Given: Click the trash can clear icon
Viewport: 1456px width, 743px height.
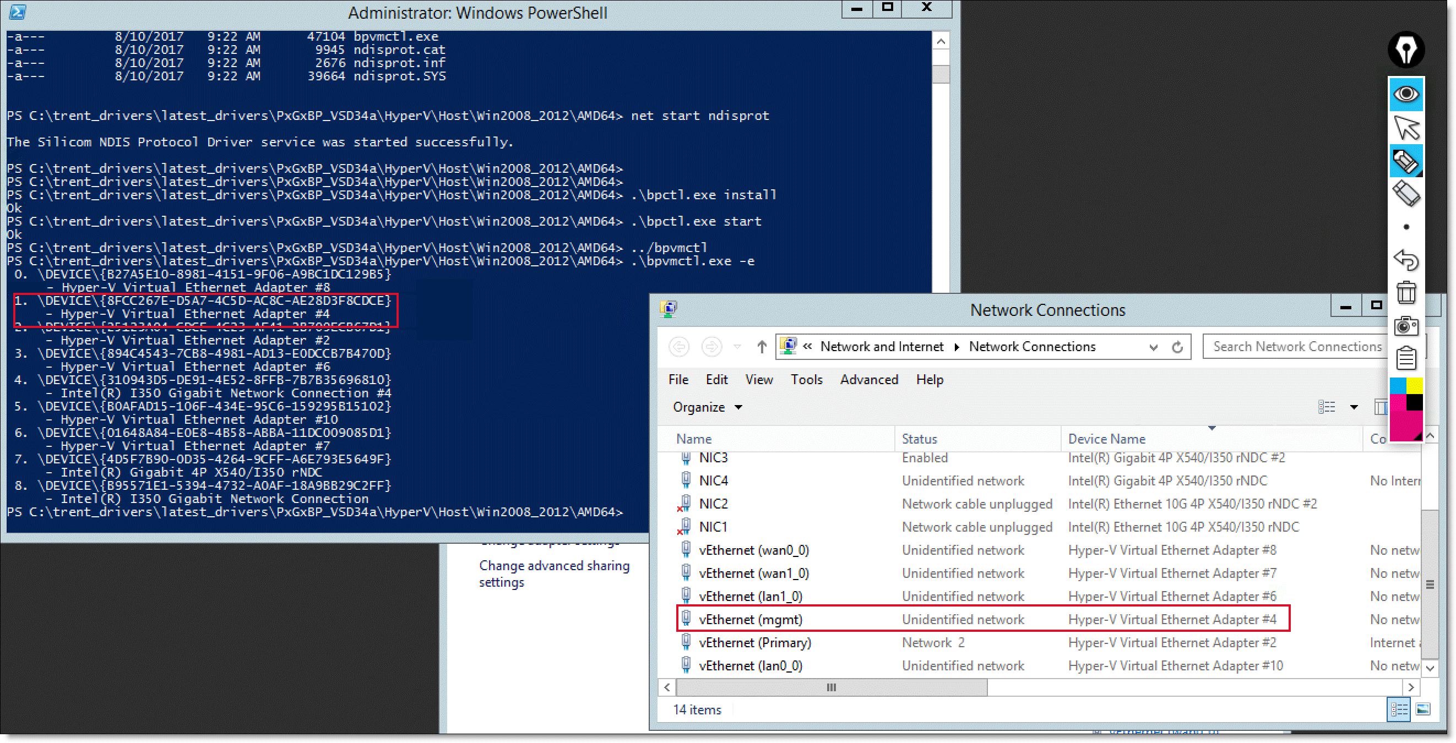Looking at the screenshot, I should tap(1406, 293).
